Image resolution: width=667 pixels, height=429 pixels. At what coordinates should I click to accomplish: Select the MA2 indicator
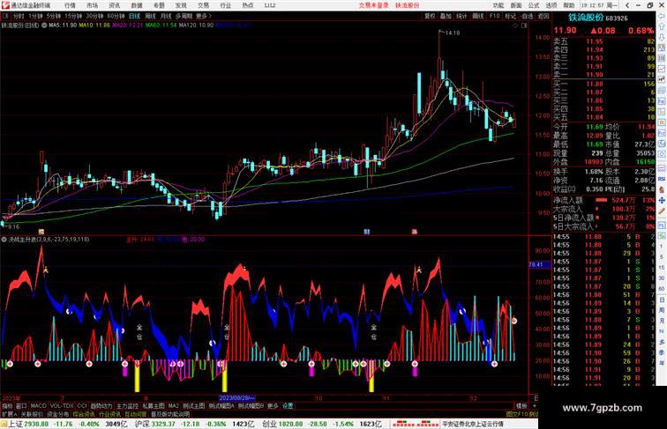pyautogui.click(x=174, y=406)
